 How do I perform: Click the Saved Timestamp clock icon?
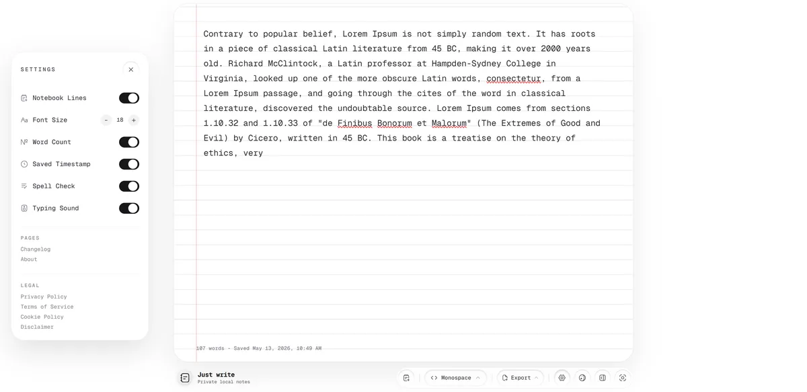click(24, 164)
